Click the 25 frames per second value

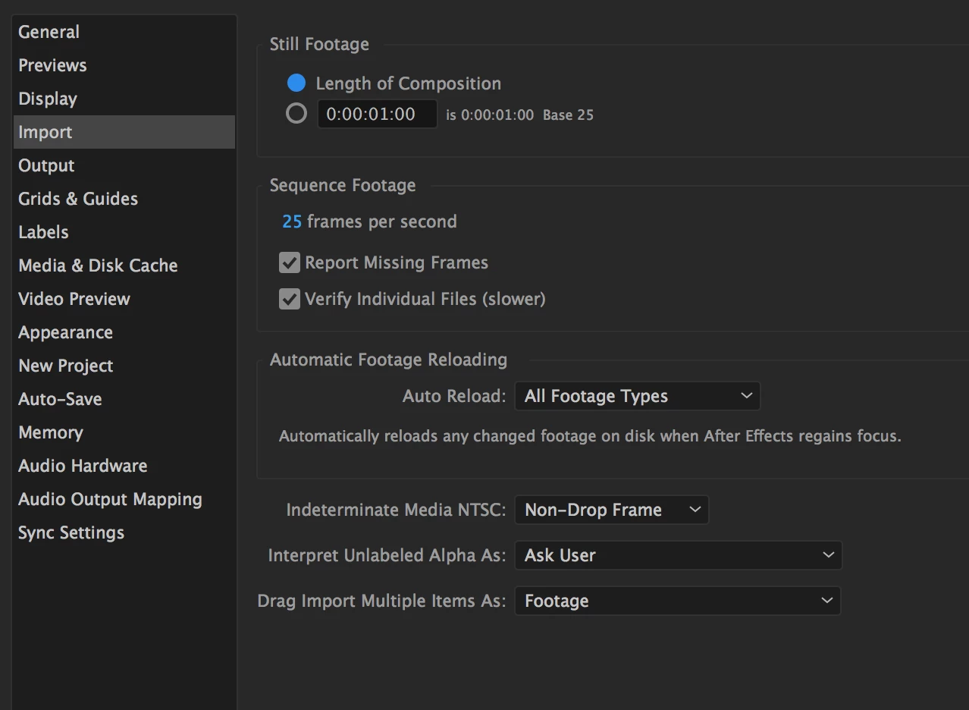292,221
